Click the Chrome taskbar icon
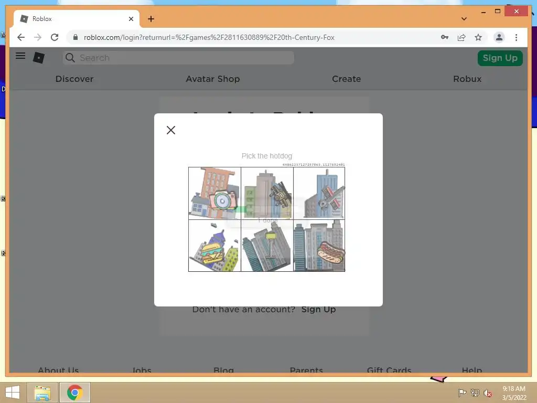This screenshot has width=537, height=403. click(x=75, y=393)
